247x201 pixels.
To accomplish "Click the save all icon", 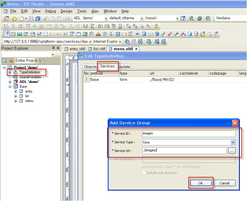I will [38, 18].
